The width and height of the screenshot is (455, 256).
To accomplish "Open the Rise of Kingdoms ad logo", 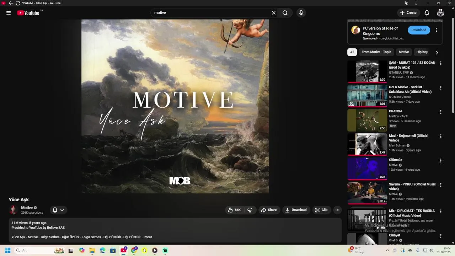I will pyautogui.click(x=356, y=30).
